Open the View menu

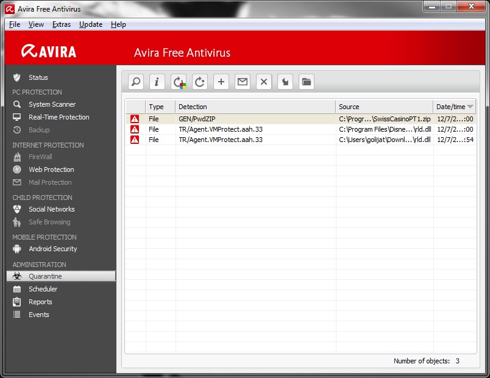pos(36,24)
